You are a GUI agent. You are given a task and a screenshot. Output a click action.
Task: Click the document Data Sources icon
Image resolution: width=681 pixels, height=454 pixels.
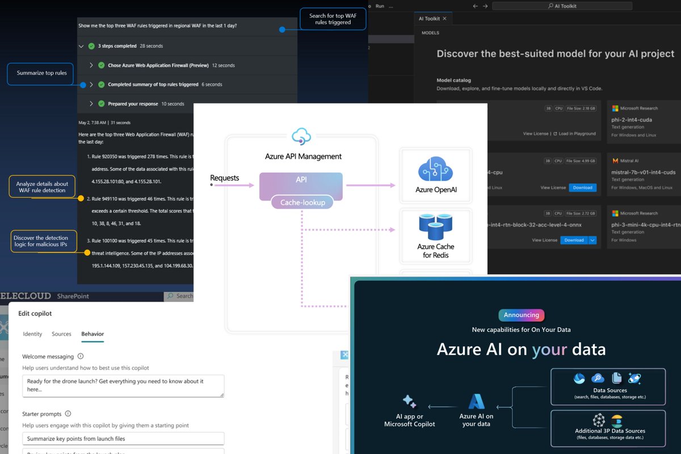pyautogui.click(x=617, y=378)
